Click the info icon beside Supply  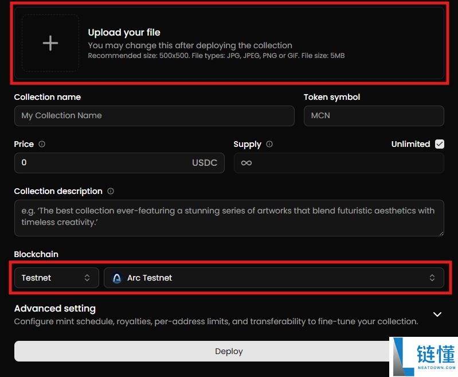(269, 144)
